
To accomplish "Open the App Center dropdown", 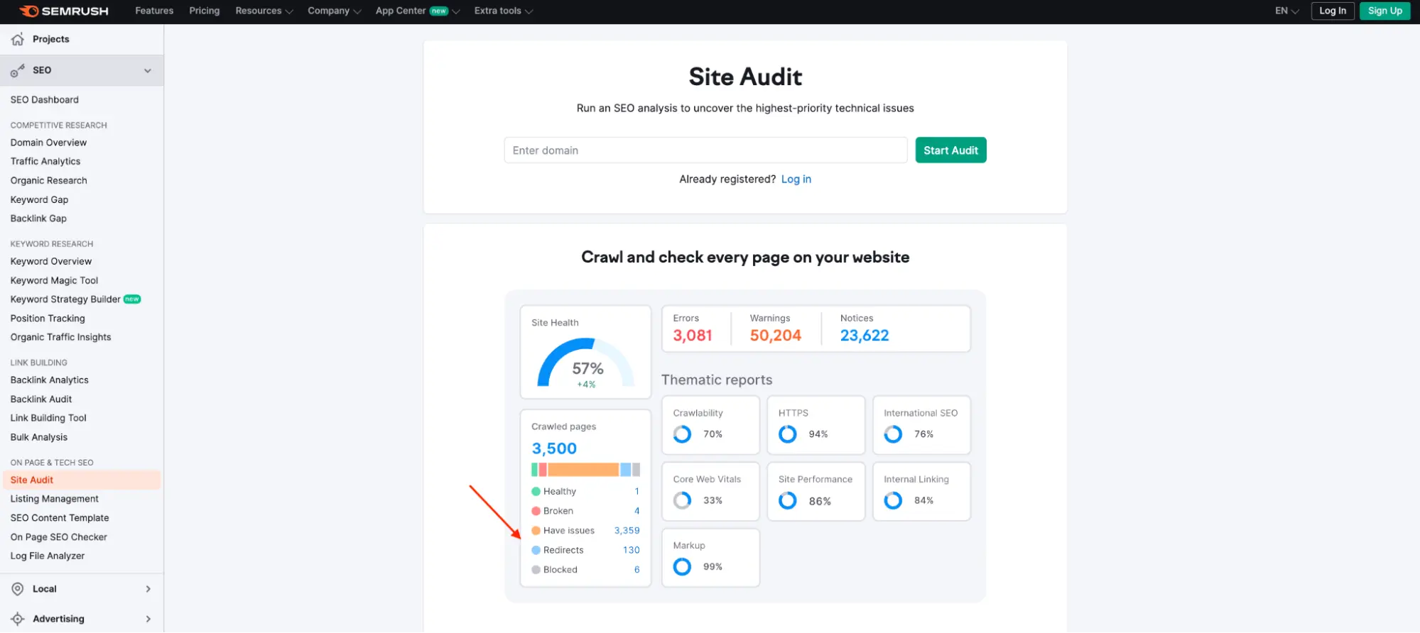I will tap(418, 11).
